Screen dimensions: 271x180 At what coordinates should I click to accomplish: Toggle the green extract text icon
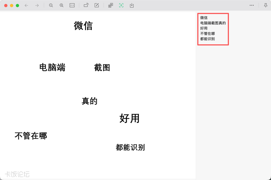tap(121, 5)
